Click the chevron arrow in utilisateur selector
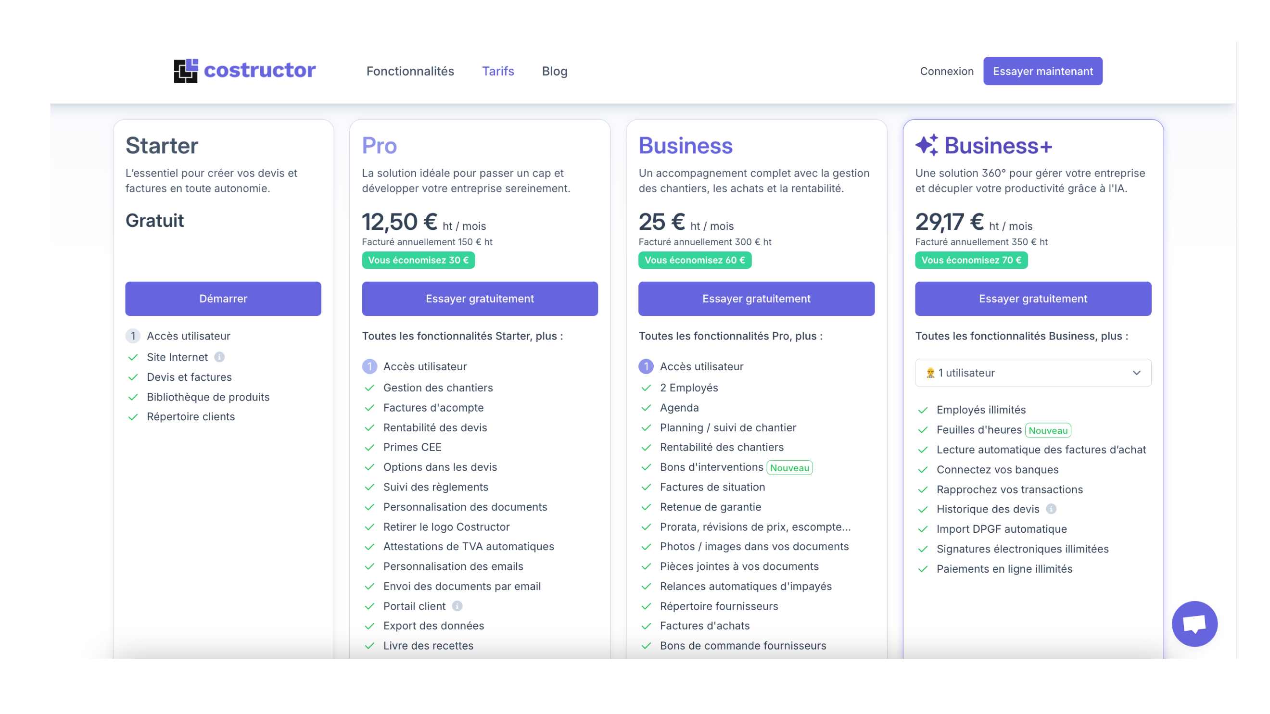This screenshot has width=1270, height=714. 1136,373
